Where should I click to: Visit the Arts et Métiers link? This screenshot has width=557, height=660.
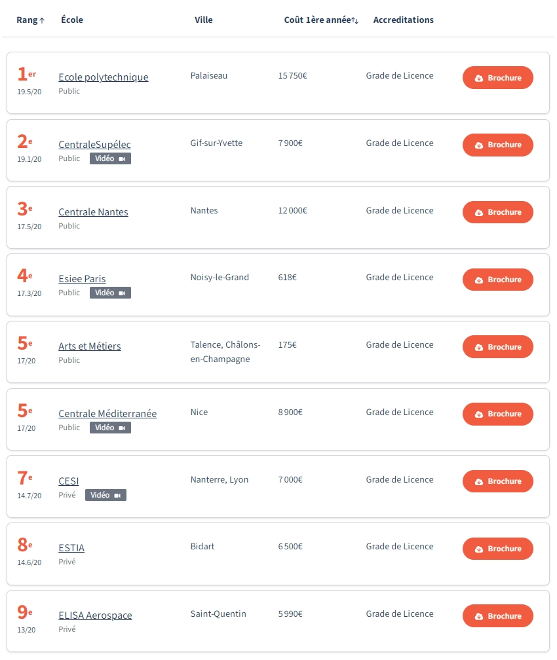pyautogui.click(x=90, y=346)
